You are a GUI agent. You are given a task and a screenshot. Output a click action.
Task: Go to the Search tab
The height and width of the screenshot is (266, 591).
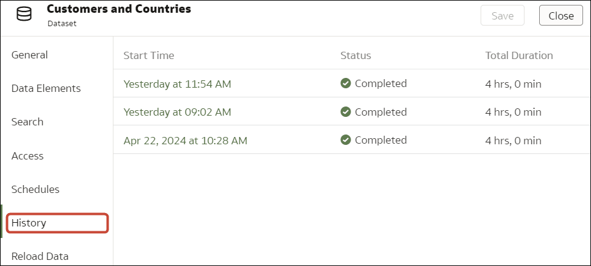click(27, 122)
